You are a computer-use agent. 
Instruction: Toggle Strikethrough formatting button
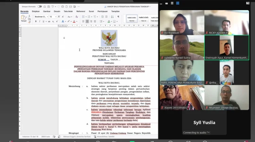(x=49, y=21)
